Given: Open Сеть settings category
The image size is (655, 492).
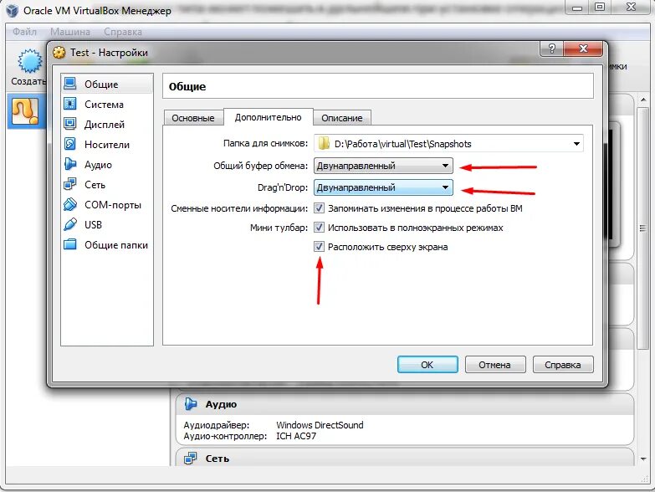Looking at the screenshot, I should [x=107, y=184].
